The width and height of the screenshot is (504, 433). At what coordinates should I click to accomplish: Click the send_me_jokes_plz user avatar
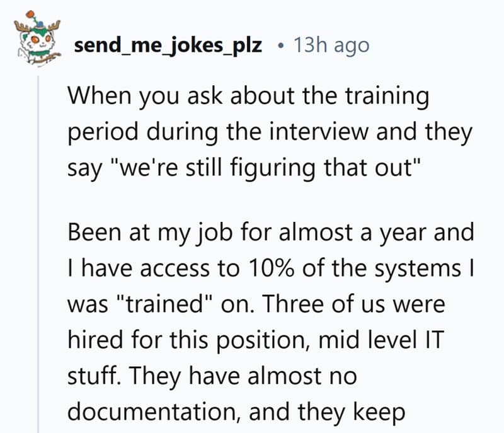tap(35, 42)
